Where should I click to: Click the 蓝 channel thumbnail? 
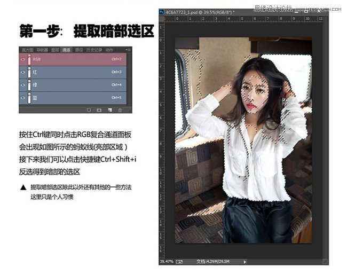[29, 98]
